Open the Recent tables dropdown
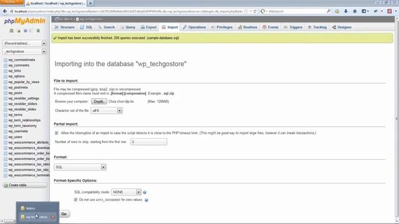This screenshot has height=224, width=399. [x=24, y=44]
